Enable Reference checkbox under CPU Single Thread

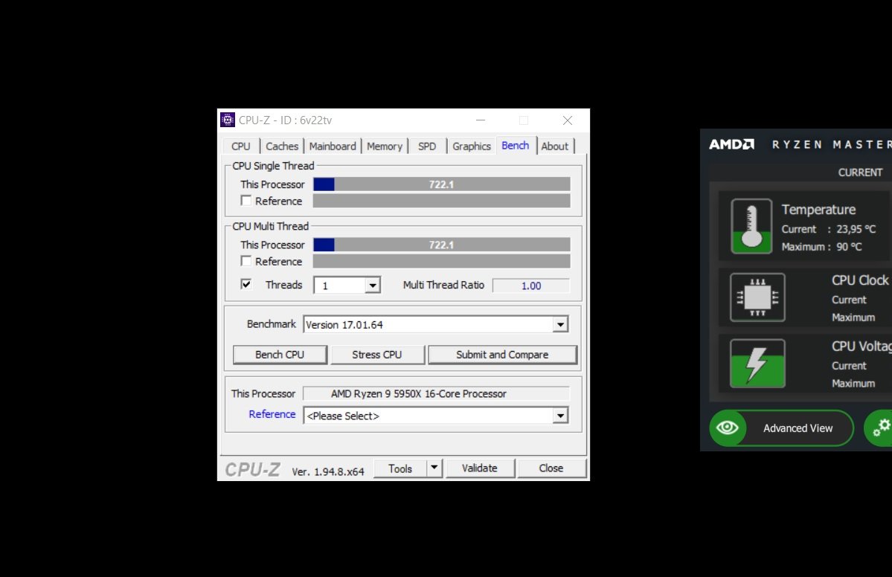246,201
